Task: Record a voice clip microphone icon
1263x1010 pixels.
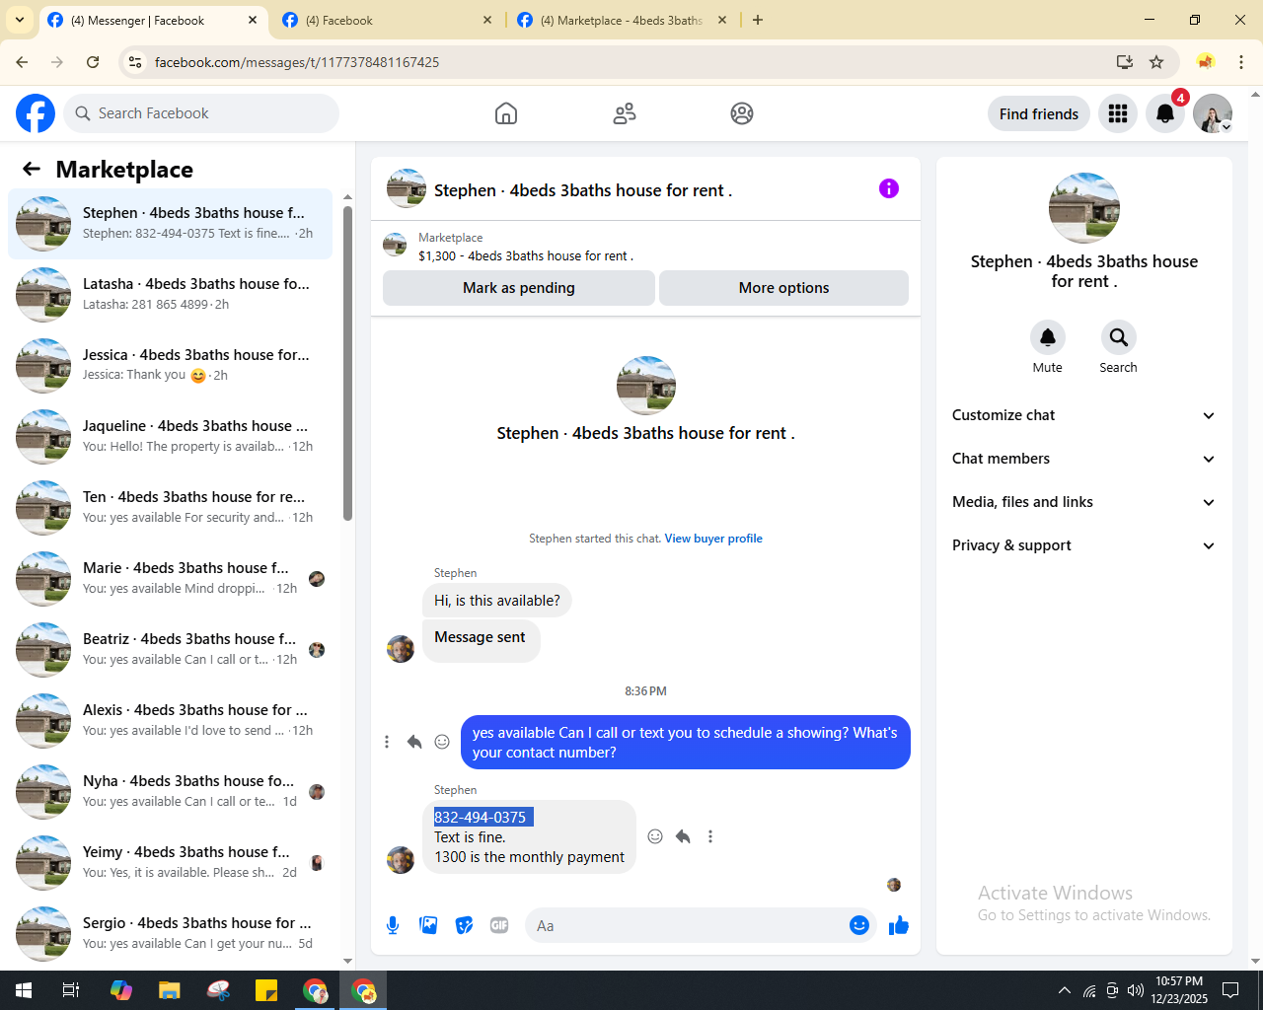Action: [x=393, y=925]
